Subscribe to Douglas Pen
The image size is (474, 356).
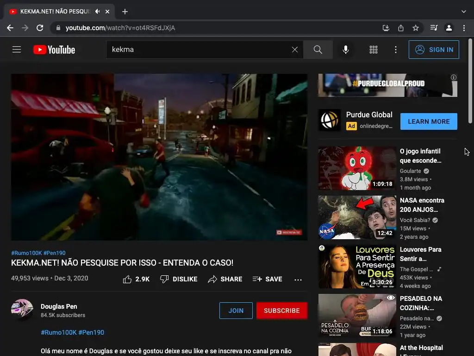(x=282, y=311)
